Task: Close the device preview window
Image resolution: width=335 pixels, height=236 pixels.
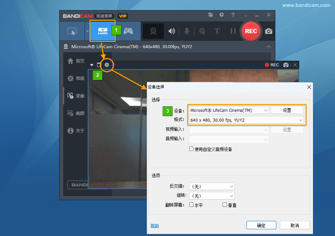Action: [x=295, y=65]
